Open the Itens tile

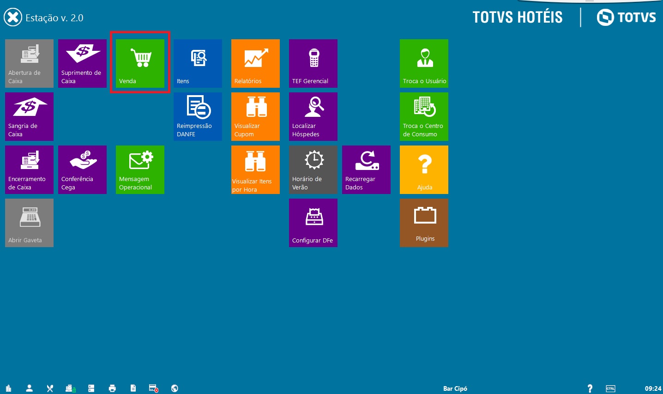pyautogui.click(x=198, y=63)
